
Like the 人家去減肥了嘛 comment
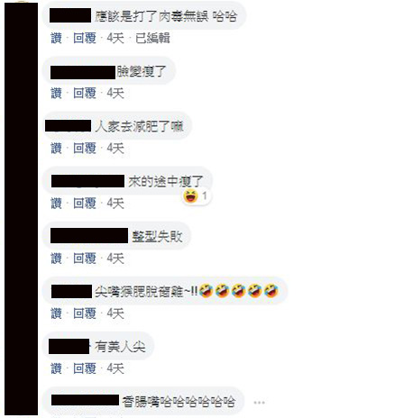(x=56, y=149)
